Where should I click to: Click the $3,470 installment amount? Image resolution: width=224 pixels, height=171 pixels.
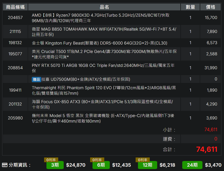[x=213, y=165]
